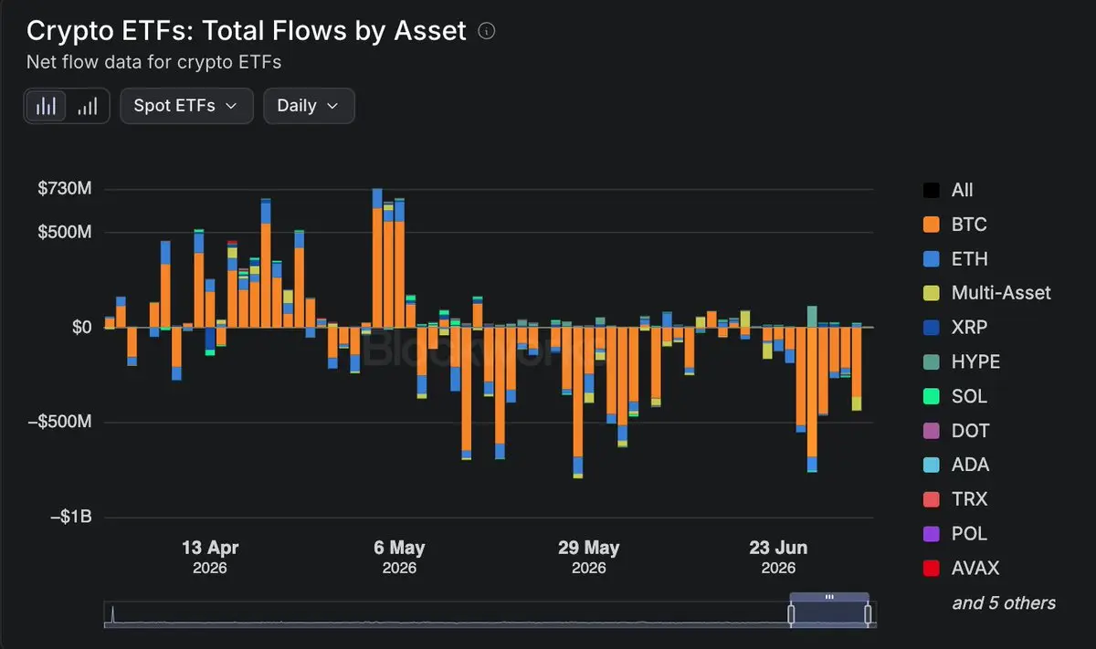
Task: Toggle the XRP legend entry
Action: [x=955, y=327]
